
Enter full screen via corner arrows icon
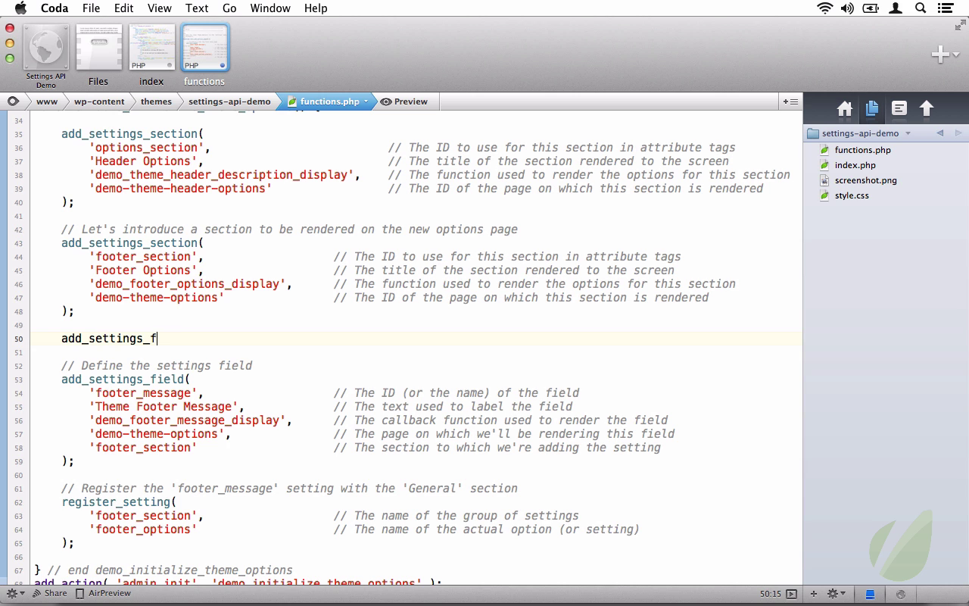tap(961, 26)
